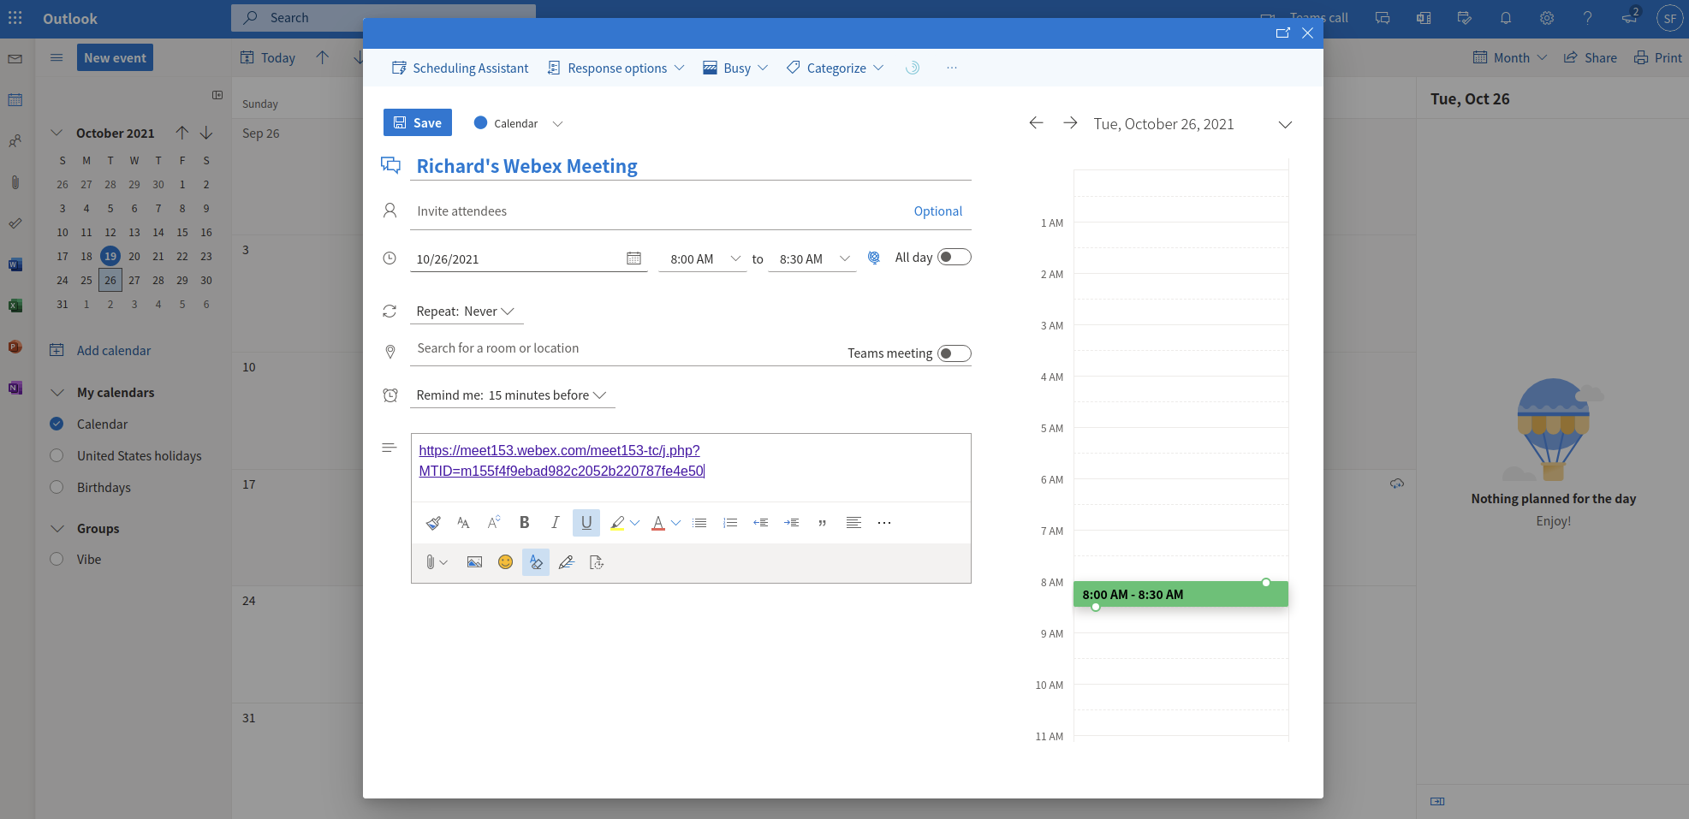Click the insert pictures inline icon
The width and height of the screenshot is (1689, 819).
click(474, 562)
